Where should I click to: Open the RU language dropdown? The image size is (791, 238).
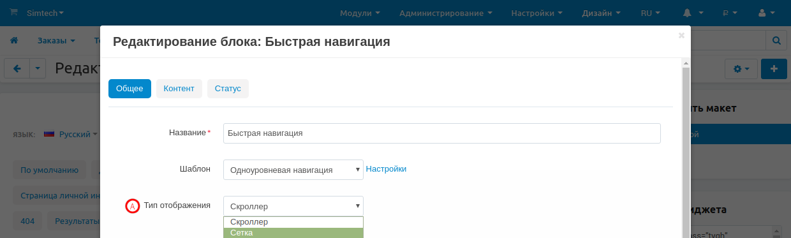click(x=650, y=13)
